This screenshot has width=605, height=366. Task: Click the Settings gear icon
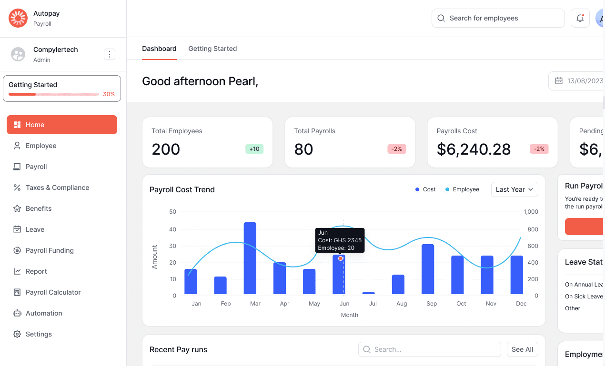tap(17, 334)
